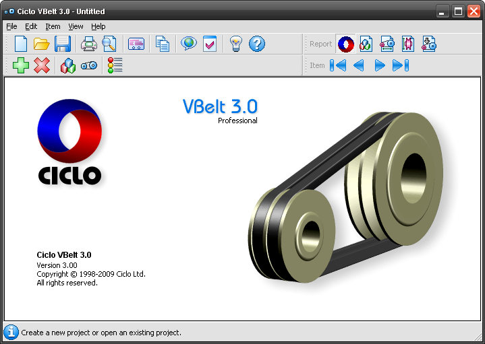Click the pulley with download arrow report icon

(429, 44)
